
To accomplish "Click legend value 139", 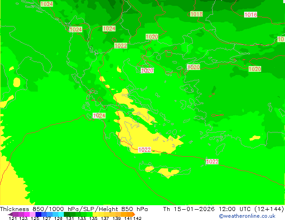I will (x=116, y=218).
